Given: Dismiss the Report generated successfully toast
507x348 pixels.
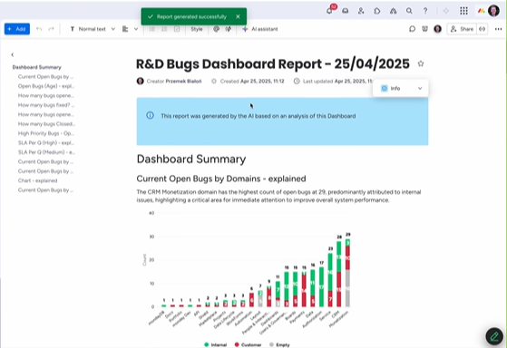Looking at the screenshot, I should pyautogui.click(x=238, y=16).
